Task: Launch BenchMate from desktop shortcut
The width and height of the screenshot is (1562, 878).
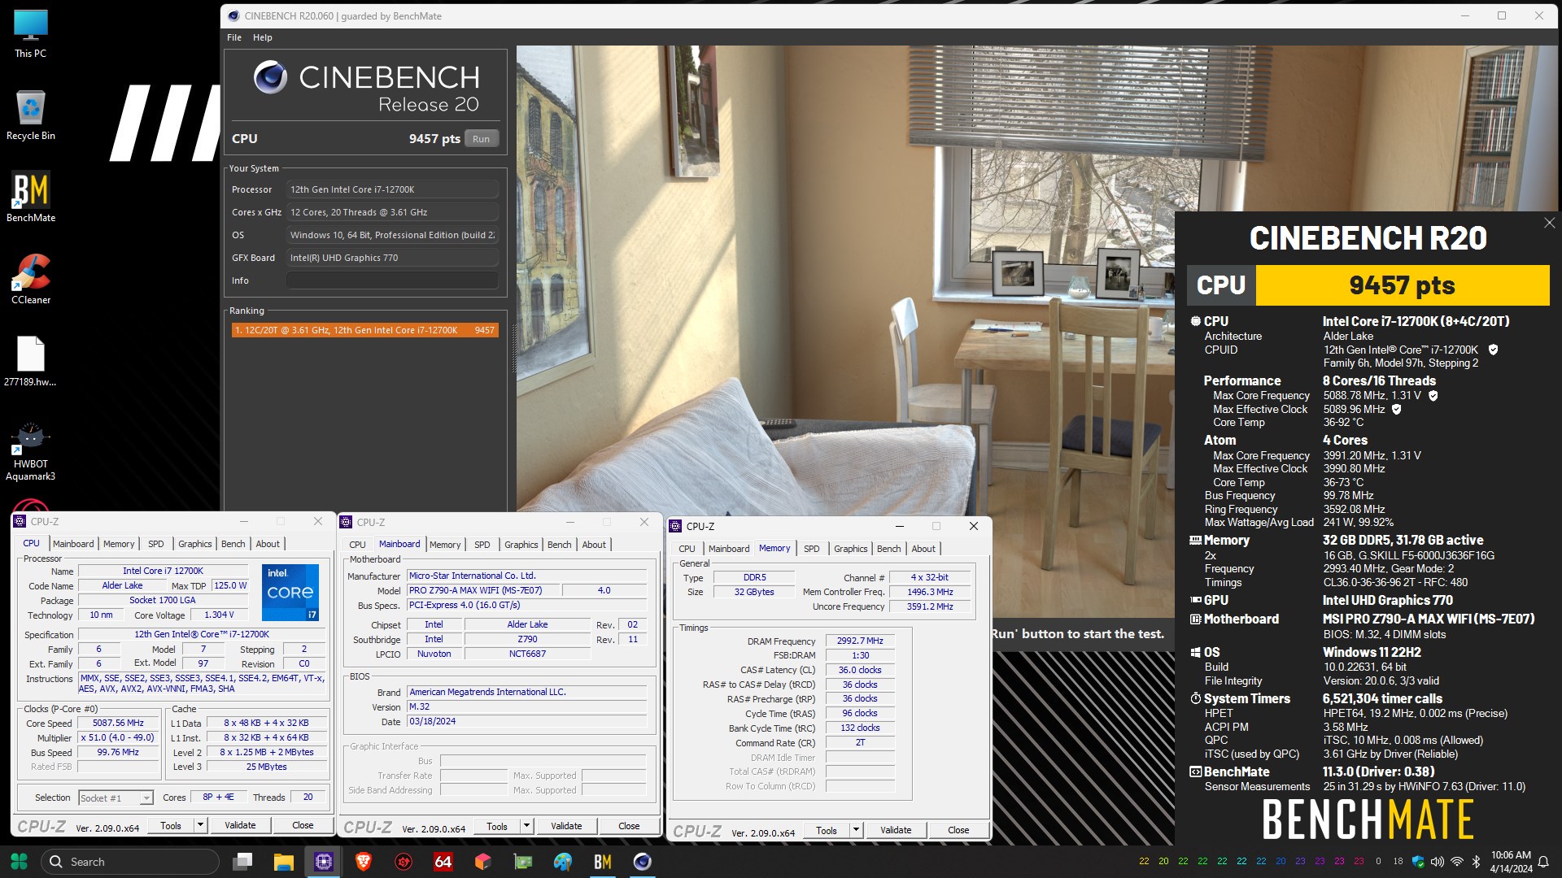Action: (x=31, y=197)
